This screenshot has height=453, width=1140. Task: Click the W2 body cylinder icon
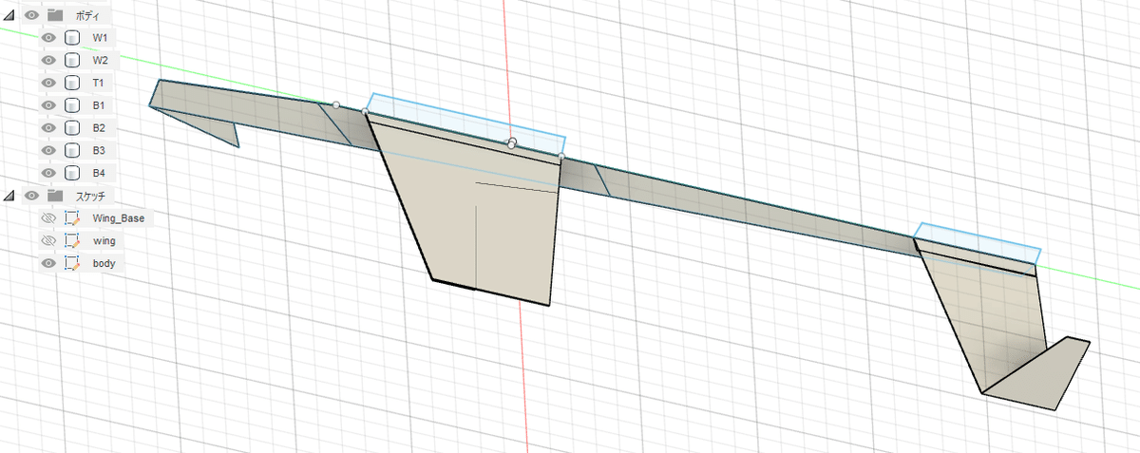(x=71, y=60)
